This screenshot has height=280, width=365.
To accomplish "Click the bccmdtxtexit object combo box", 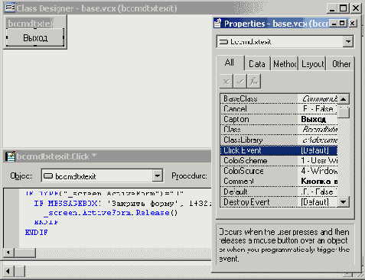I will pyautogui.click(x=102, y=175).
